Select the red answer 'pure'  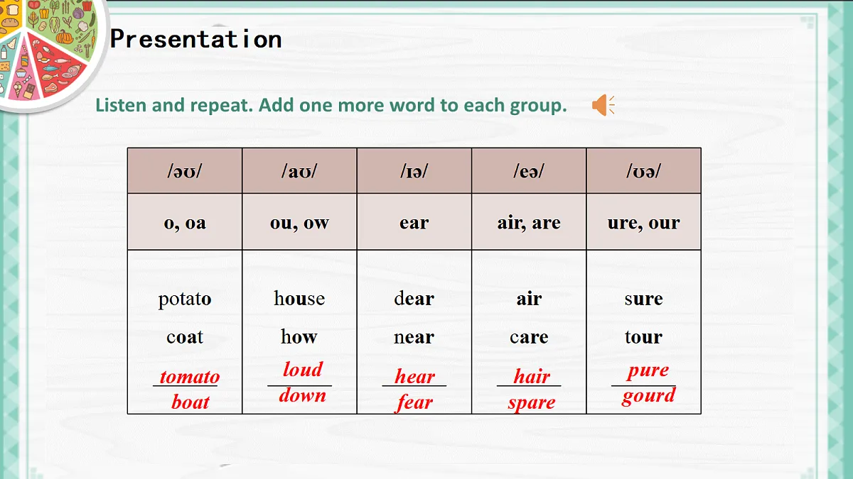pyautogui.click(x=648, y=371)
